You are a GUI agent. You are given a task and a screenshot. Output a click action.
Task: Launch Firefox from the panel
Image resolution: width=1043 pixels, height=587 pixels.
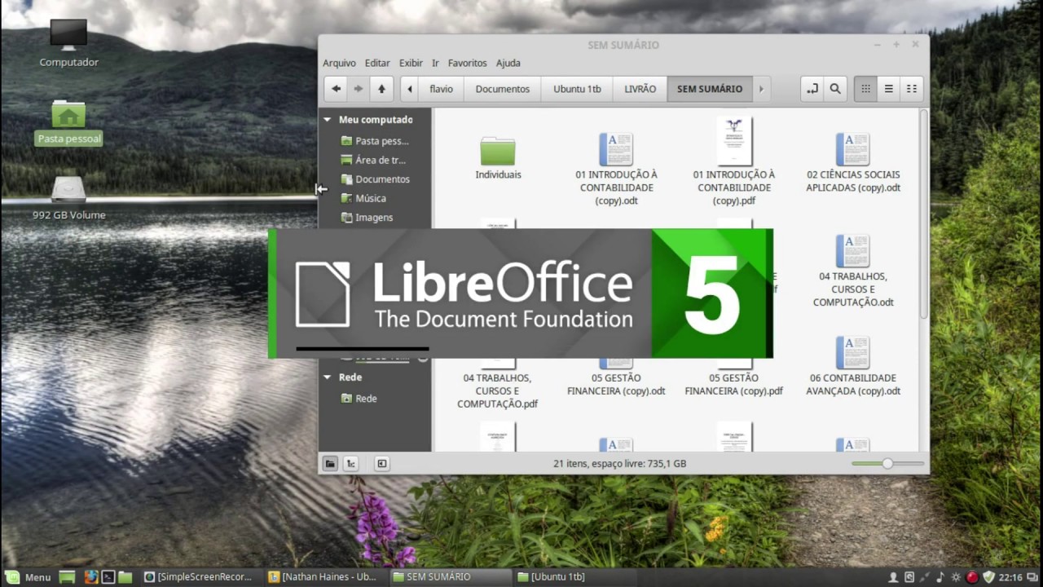pyautogui.click(x=90, y=577)
